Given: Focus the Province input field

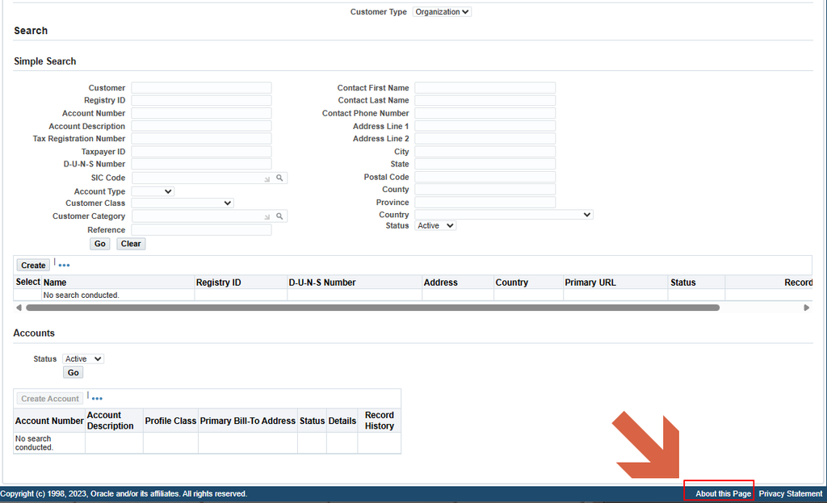Looking at the screenshot, I should pos(485,203).
